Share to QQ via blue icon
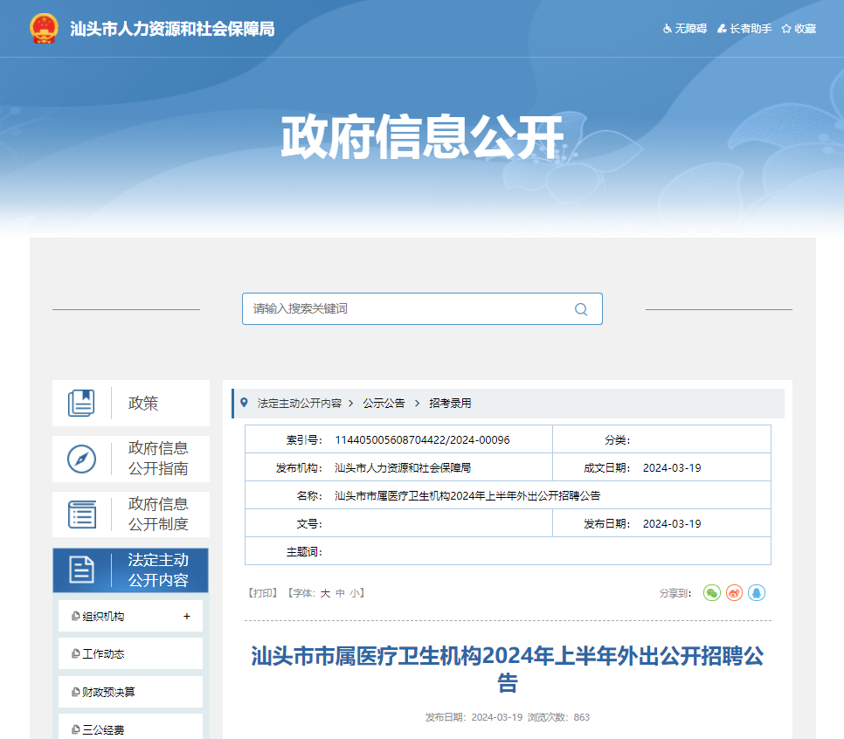Screen dimensions: 844x739 tap(757, 593)
